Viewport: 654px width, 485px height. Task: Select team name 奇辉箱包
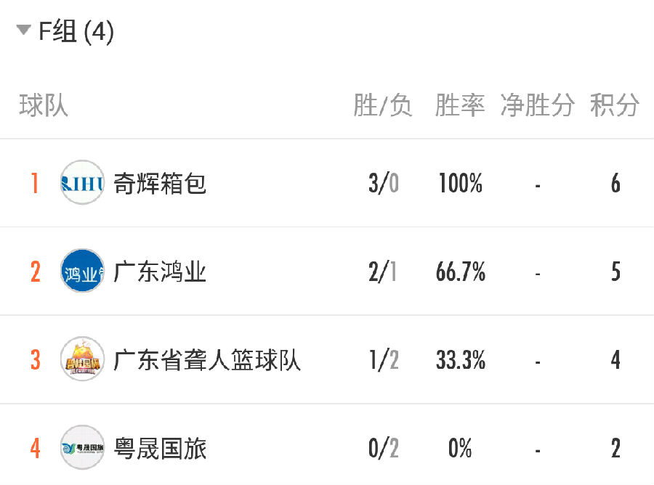tap(160, 184)
